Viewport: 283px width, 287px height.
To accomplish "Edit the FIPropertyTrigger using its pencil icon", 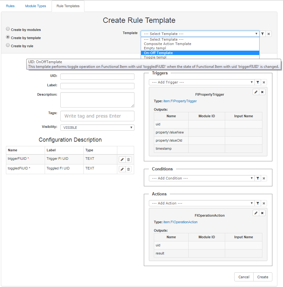I will point(256,92).
